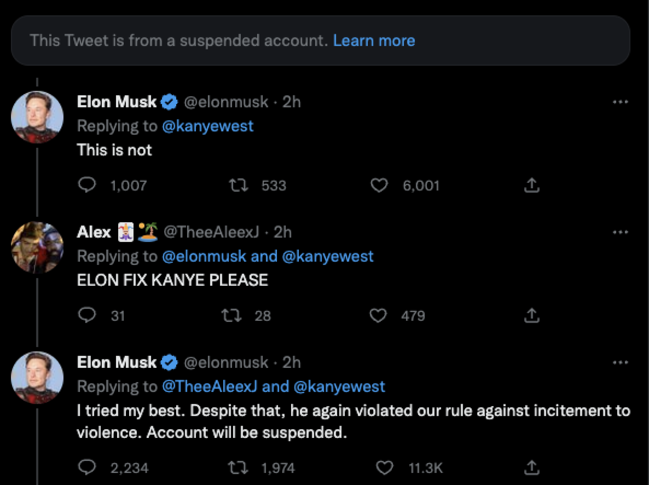649x485 pixels.
Task: Open more options on Elon's first tweet
Action: [x=621, y=101]
